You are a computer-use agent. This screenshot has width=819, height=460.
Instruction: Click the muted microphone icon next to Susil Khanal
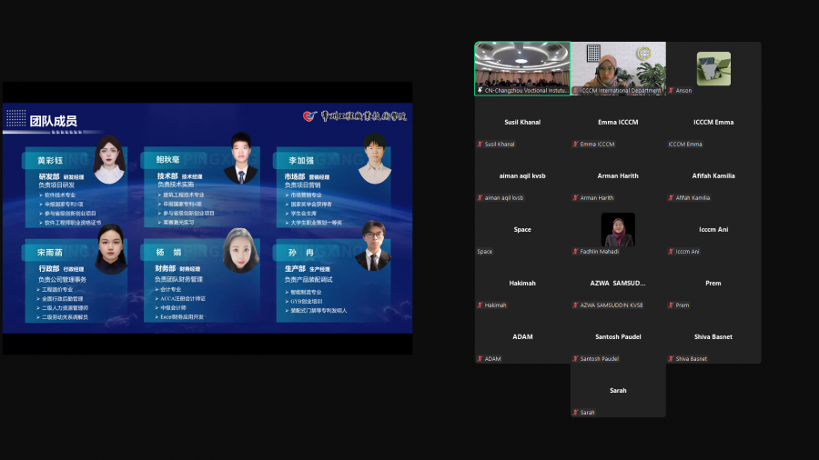[480, 145]
